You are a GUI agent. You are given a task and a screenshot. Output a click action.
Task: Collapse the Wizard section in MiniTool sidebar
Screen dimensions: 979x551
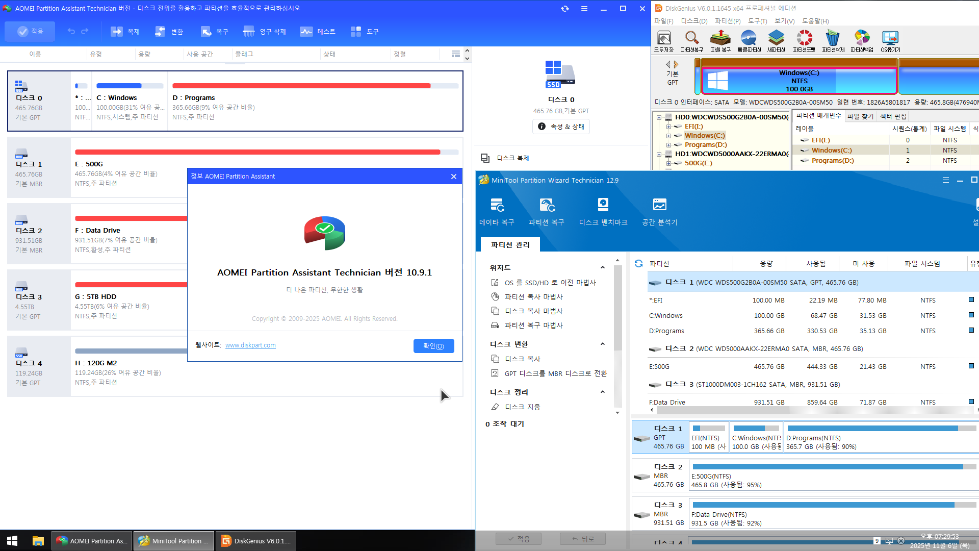pyautogui.click(x=602, y=267)
